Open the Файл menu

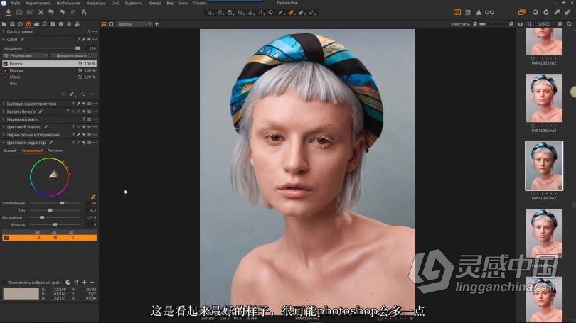pos(16,3)
